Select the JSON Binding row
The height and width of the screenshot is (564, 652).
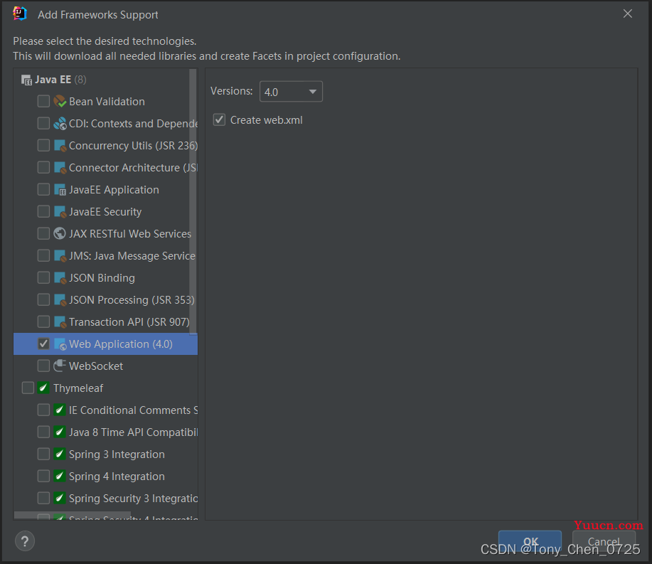click(x=106, y=277)
